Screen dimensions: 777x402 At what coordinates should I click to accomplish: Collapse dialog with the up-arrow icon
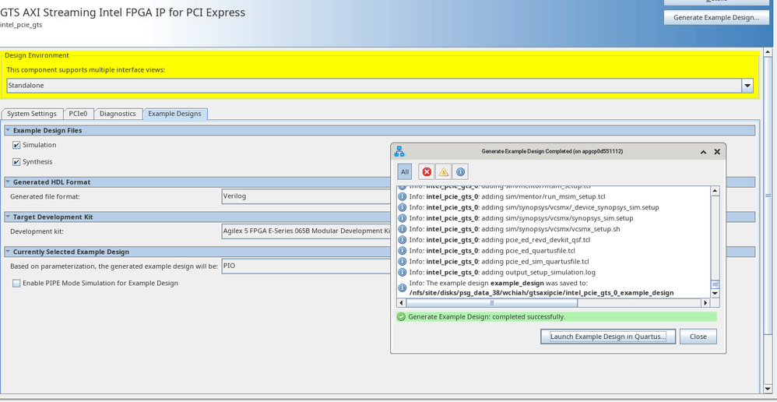point(703,152)
